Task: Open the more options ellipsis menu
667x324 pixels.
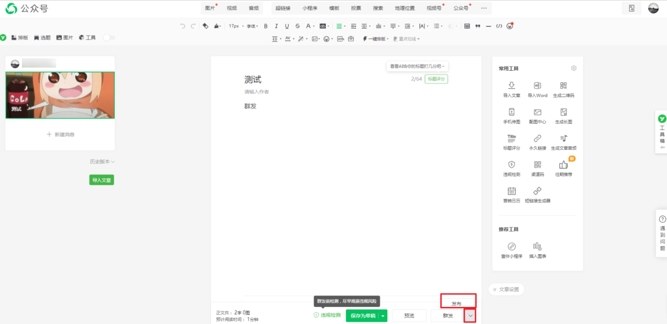Action: (484, 8)
